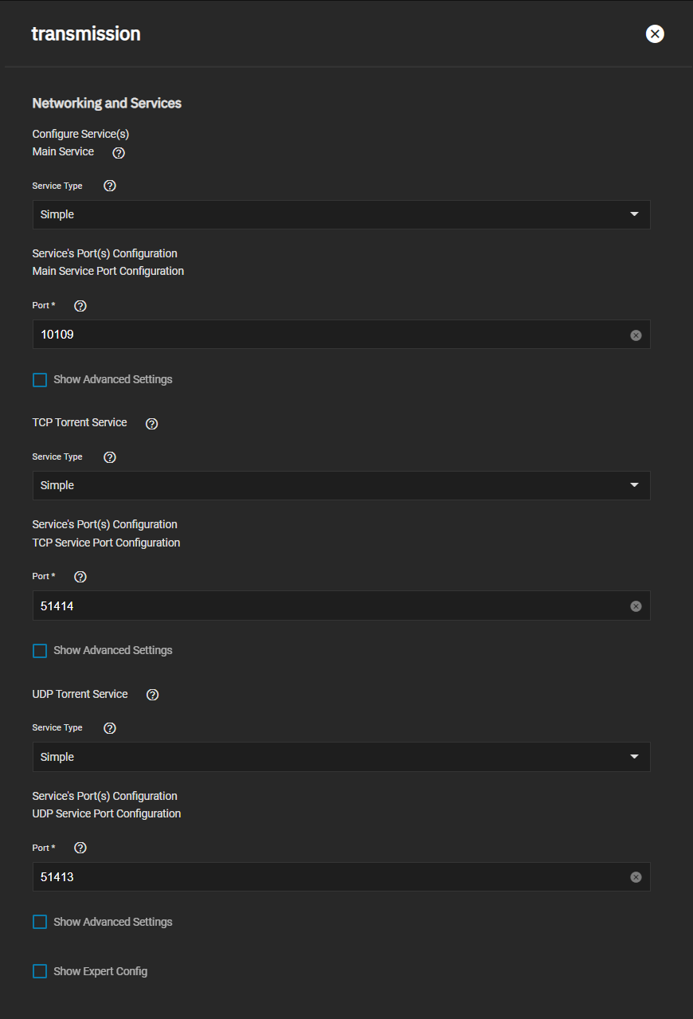Open Main Service Type dropdown
693x1019 pixels.
(341, 214)
